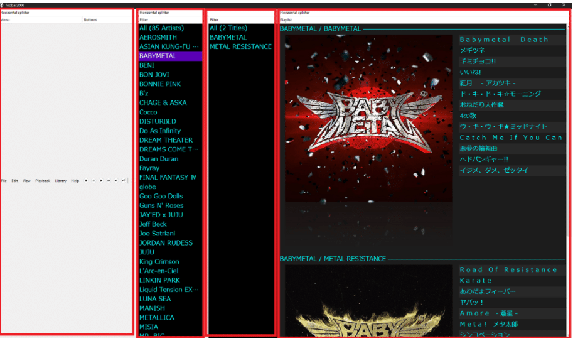Go to the previous track
Image resolution: width=573 pixels, height=341 pixels.
(109, 181)
